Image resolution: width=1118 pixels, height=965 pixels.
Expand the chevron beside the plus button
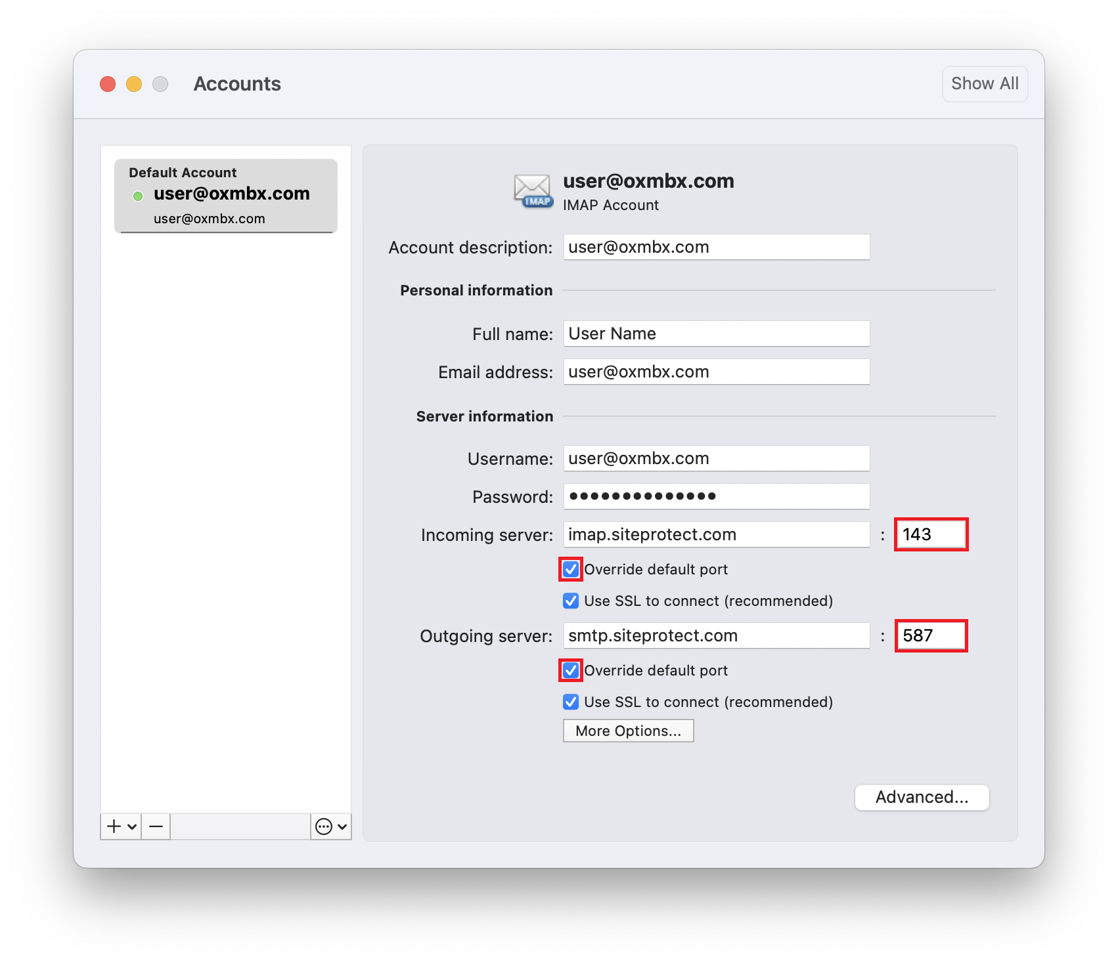point(132,826)
